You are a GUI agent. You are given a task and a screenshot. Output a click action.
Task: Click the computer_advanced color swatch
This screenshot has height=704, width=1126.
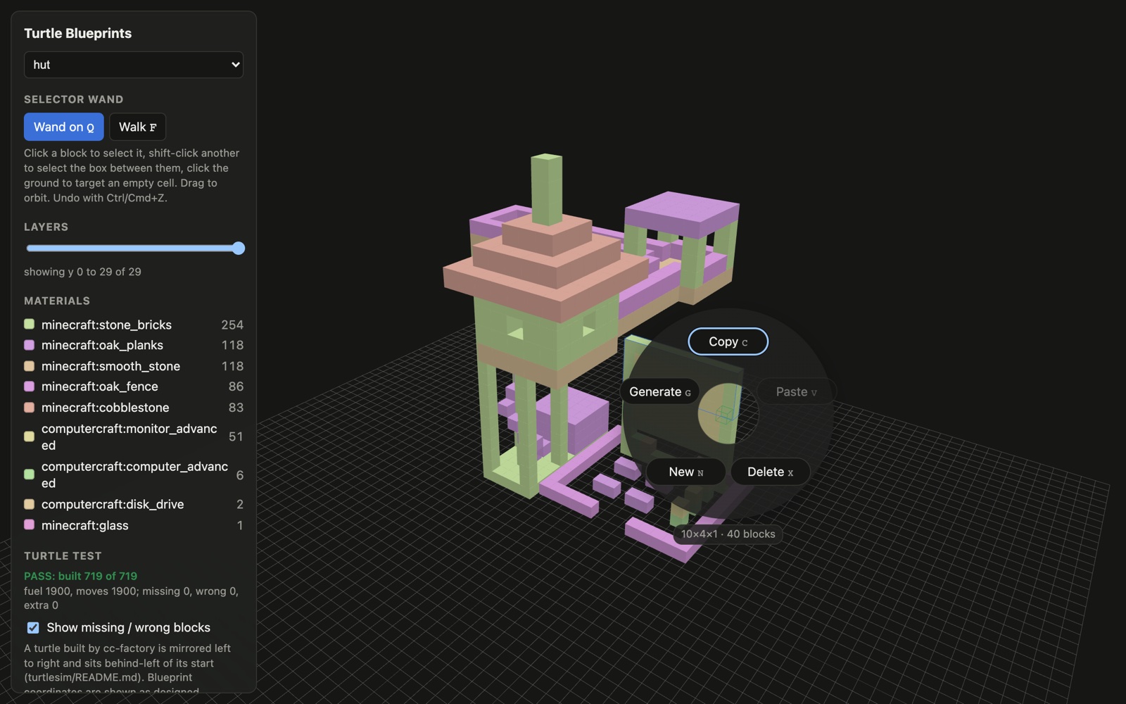(29, 474)
